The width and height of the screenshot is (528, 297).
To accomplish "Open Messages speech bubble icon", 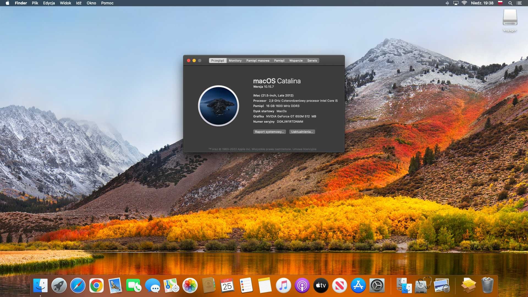I will pos(153,286).
